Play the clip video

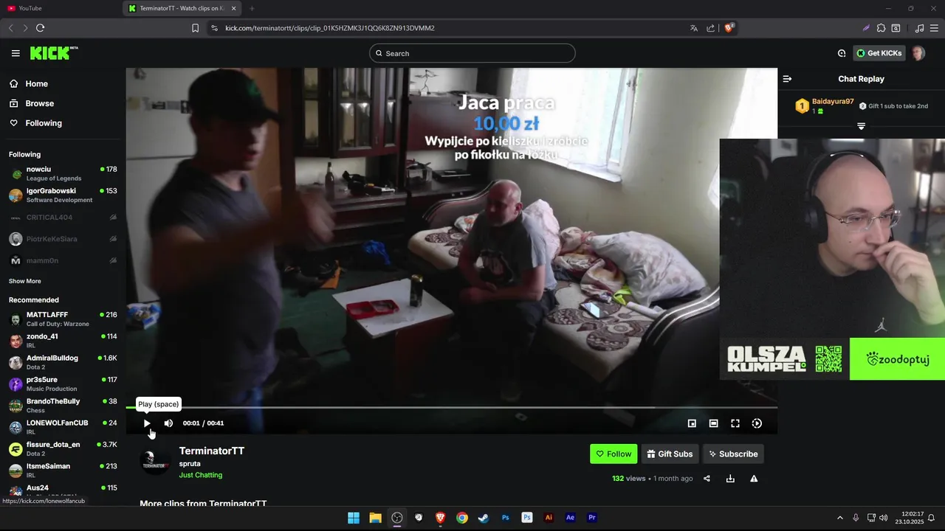click(x=147, y=423)
